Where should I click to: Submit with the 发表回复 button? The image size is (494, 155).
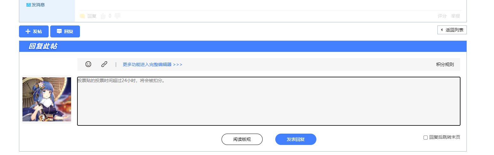[296, 139]
